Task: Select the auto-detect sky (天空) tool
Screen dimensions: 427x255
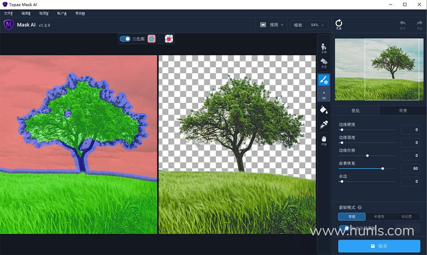Action: click(x=324, y=63)
